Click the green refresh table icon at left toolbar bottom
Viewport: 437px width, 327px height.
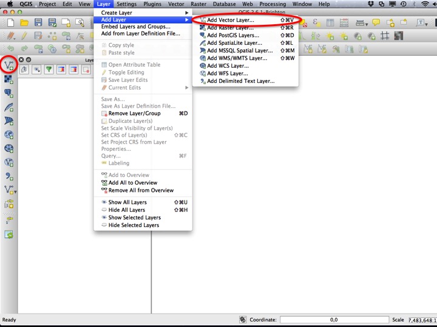8,234
